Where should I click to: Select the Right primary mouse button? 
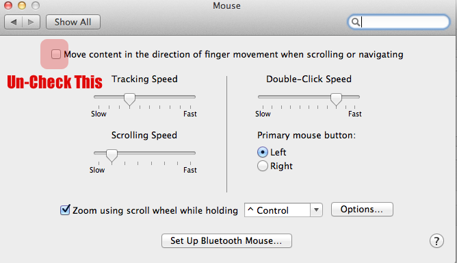262,166
